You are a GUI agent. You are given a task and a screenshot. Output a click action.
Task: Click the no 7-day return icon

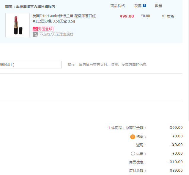[x=35, y=34]
